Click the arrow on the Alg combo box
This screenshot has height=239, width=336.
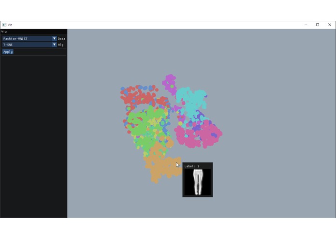coord(54,45)
